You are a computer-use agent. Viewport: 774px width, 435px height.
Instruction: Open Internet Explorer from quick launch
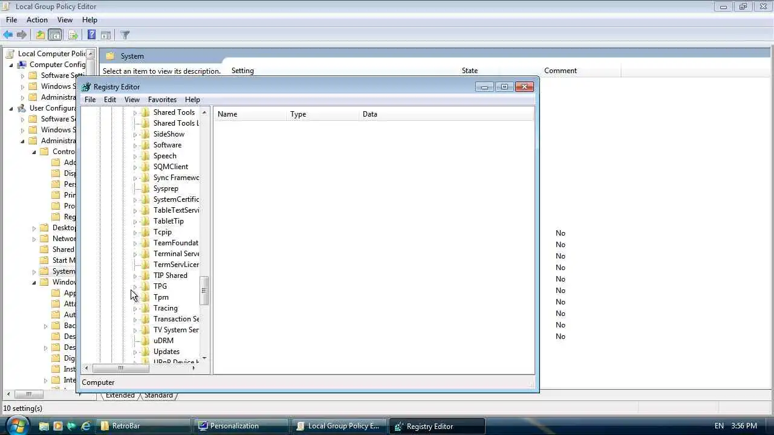(x=86, y=426)
